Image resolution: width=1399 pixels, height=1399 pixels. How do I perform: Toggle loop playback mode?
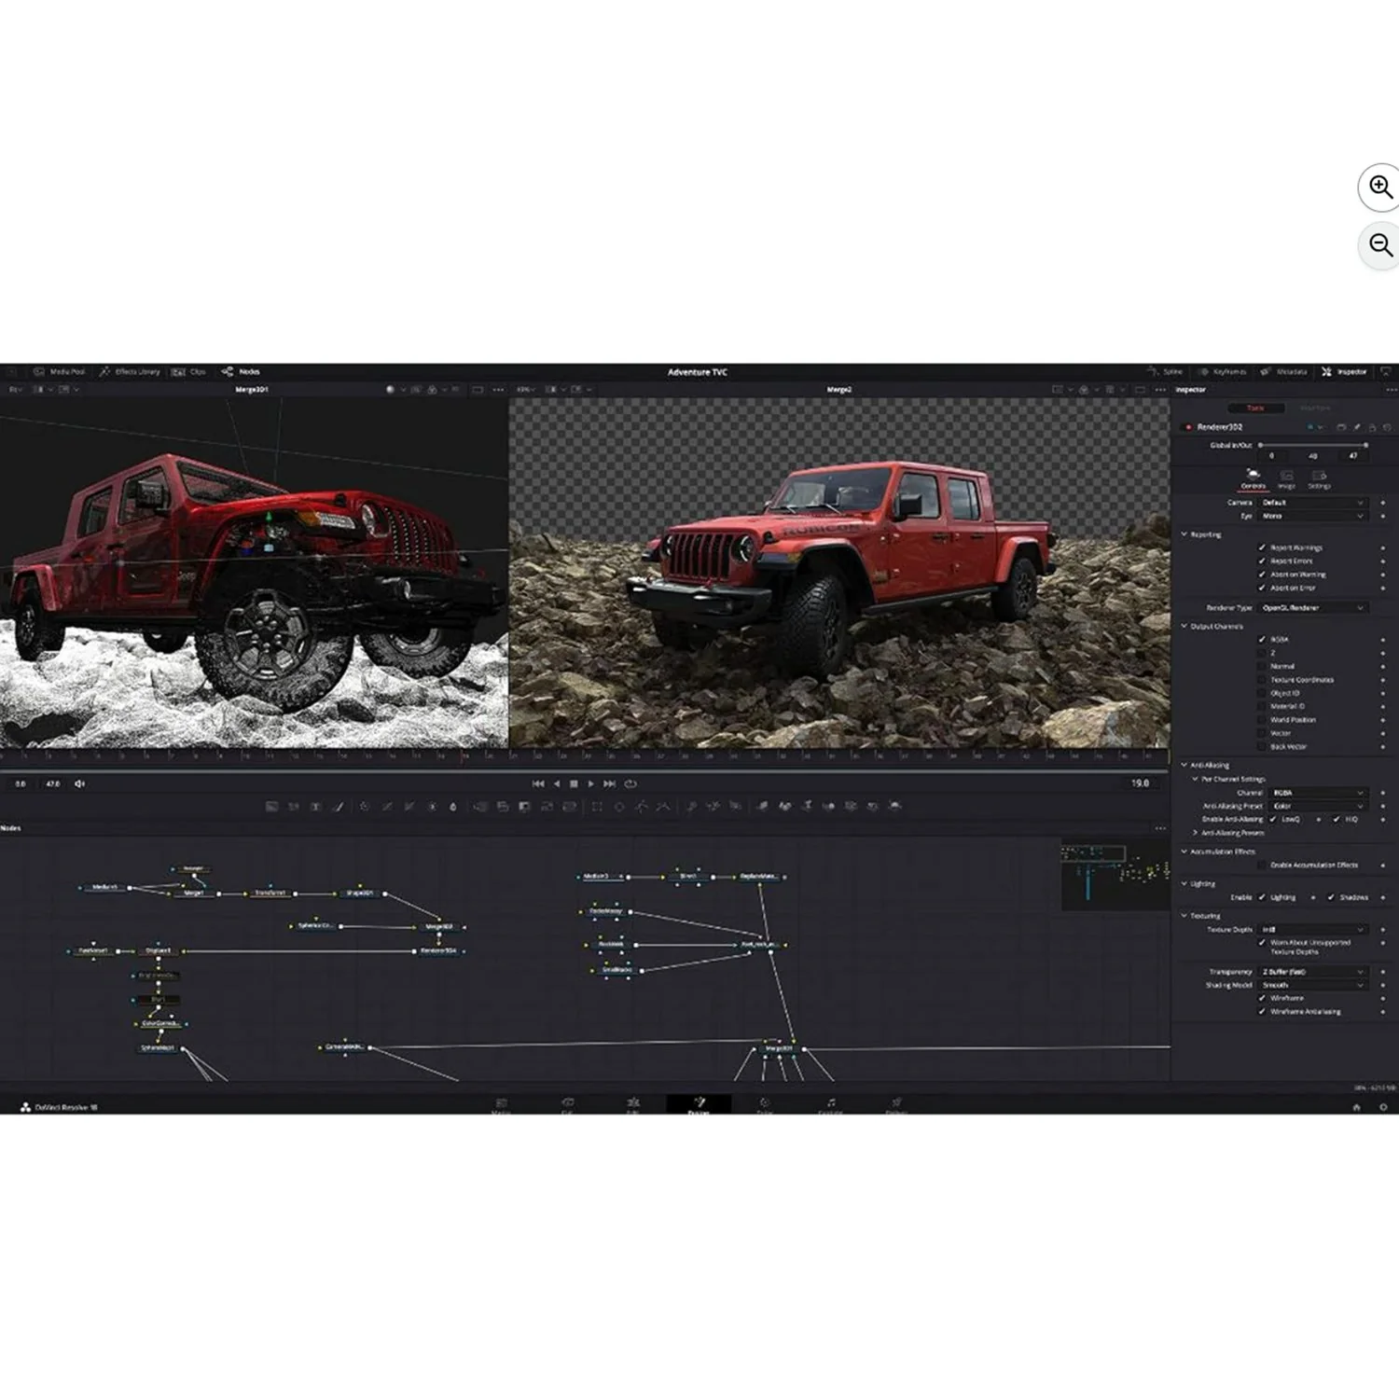(630, 783)
